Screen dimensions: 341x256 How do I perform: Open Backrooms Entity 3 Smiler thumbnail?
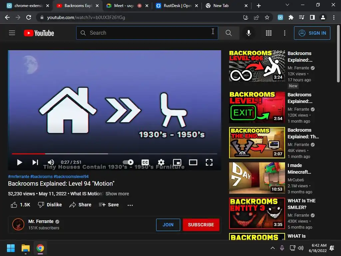257,213
